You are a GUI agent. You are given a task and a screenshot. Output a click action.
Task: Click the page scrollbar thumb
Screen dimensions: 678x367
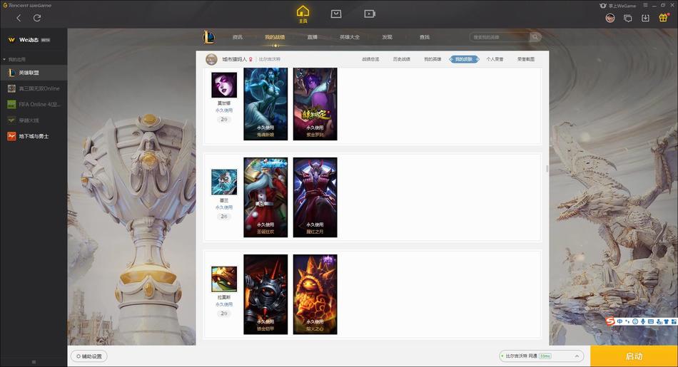(547, 169)
